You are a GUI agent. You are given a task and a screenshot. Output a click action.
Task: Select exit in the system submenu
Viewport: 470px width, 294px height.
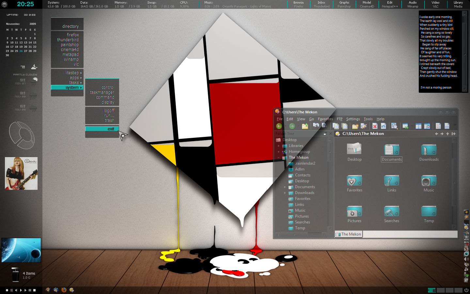tap(102, 129)
